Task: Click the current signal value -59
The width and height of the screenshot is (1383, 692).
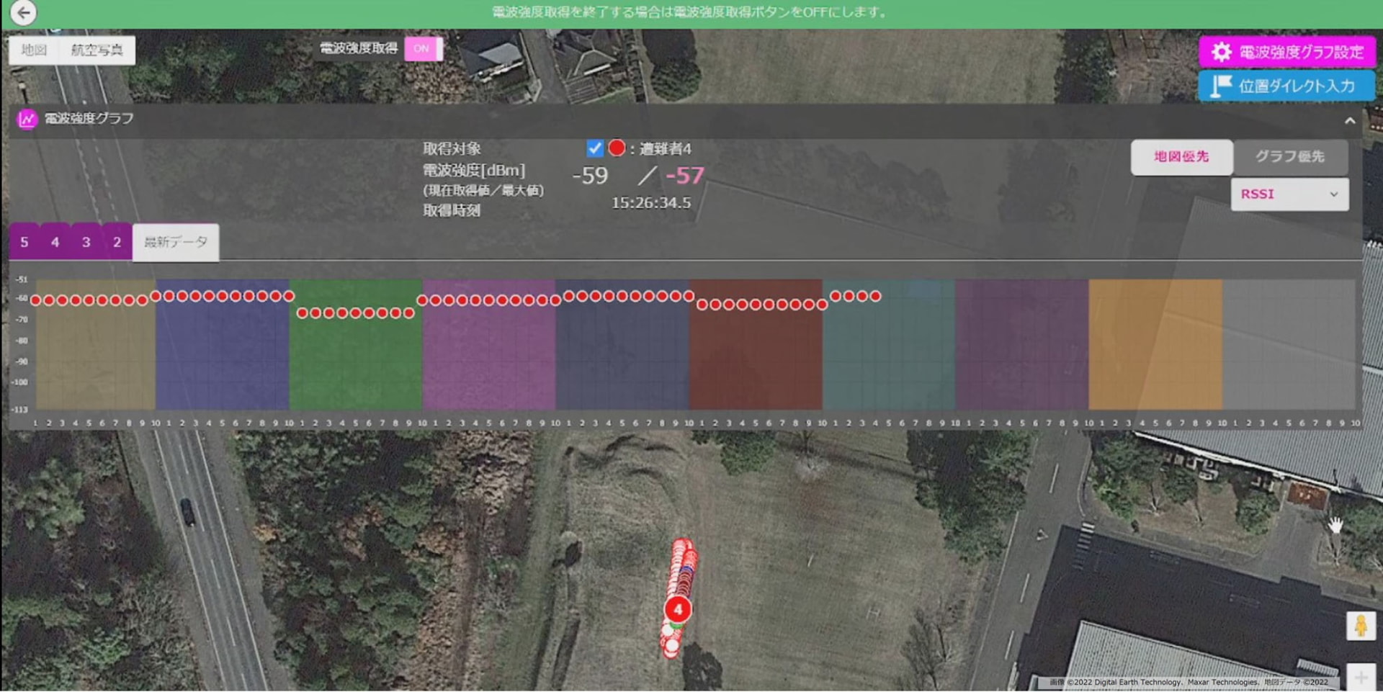Action: point(590,176)
